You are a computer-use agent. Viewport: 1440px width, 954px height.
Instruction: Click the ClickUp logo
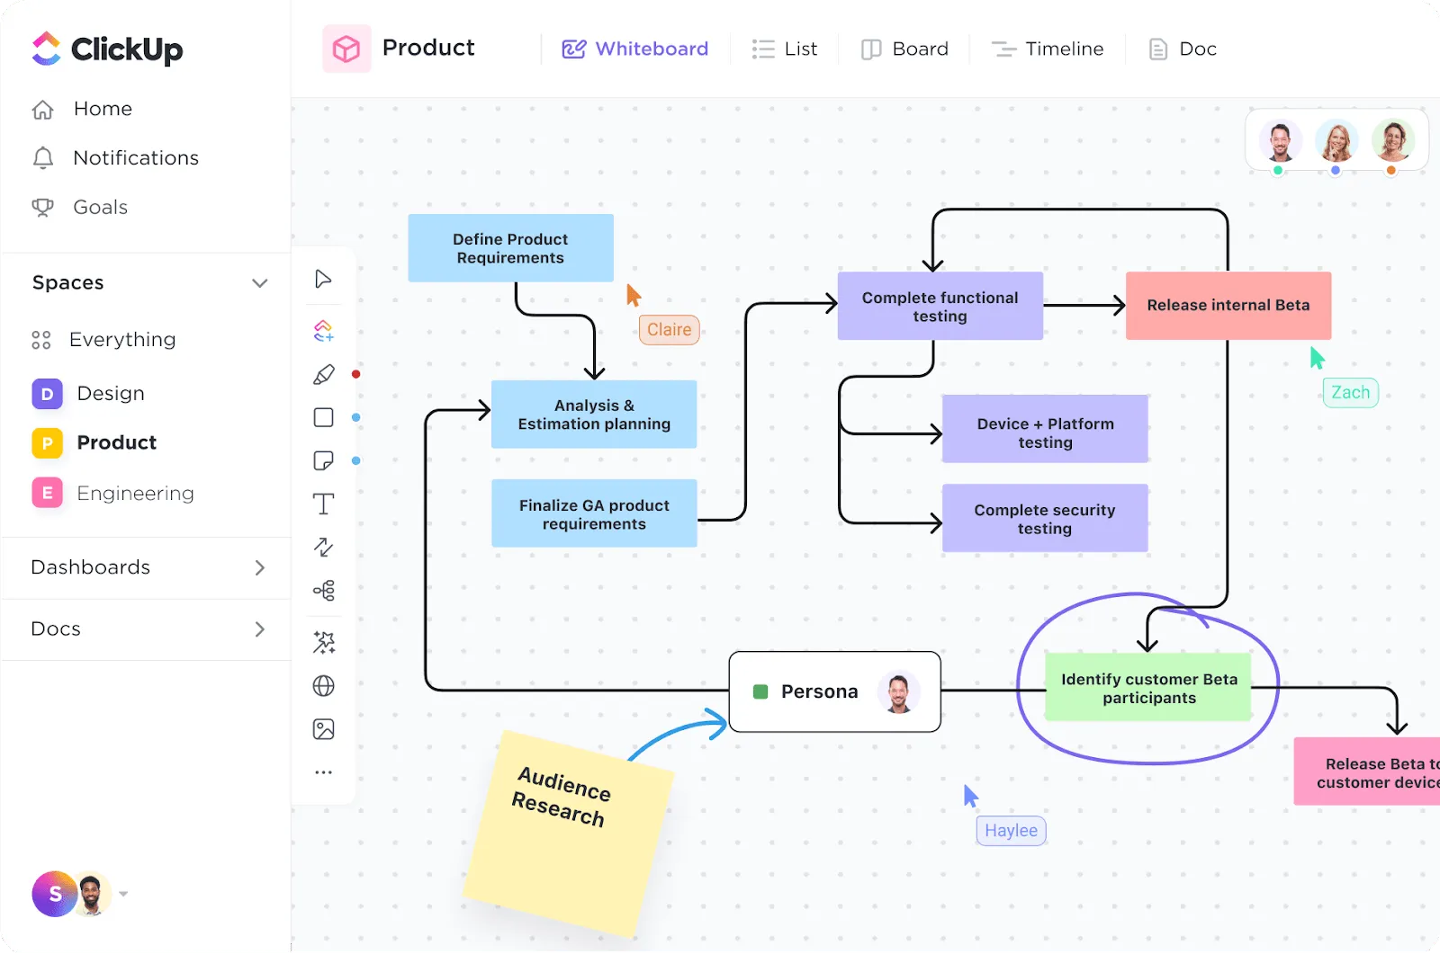pos(107,49)
